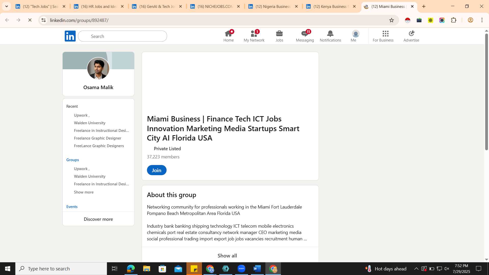Launch Microsoft Edge from taskbar
This screenshot has width=489, height=275.
(131, 269)
